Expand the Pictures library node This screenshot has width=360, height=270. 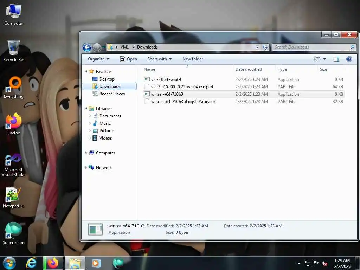point(90,131)
